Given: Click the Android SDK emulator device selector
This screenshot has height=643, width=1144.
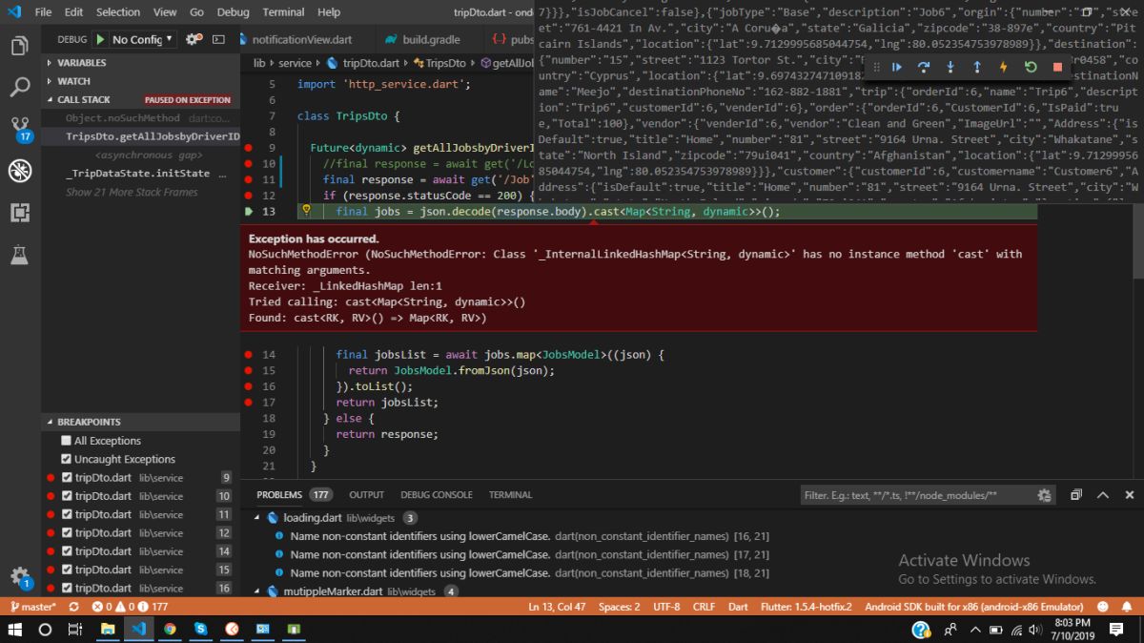Looking at the screenshot, I should pos(973,607).
